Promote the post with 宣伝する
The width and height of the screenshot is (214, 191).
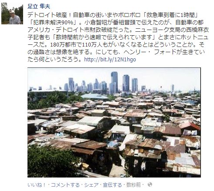point(112,185)
